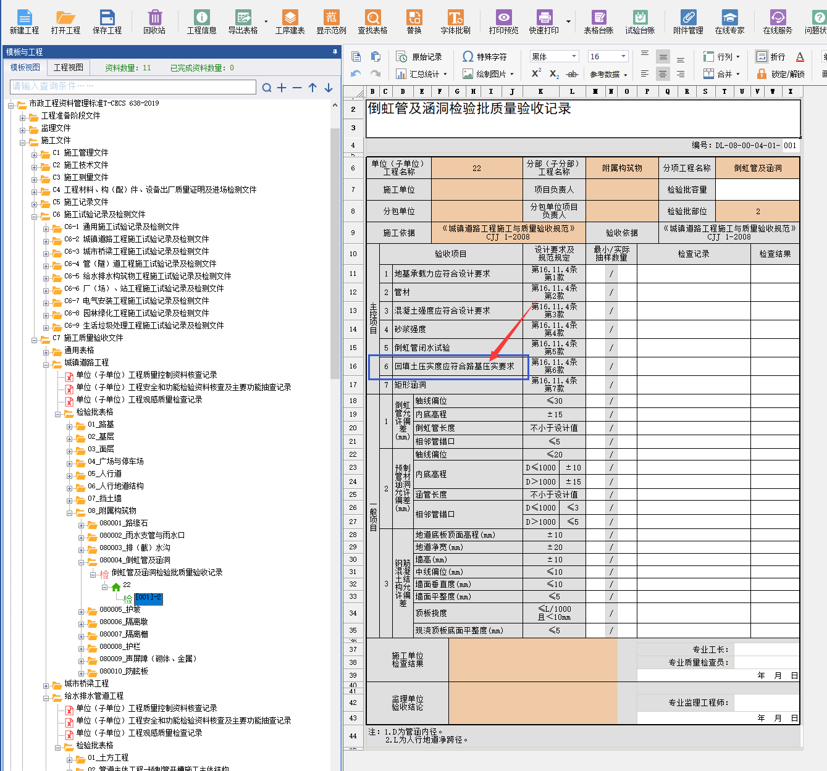Open 打印预览 print preview

503,22
